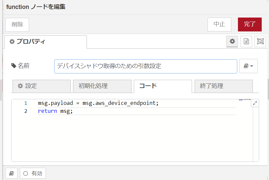Open node help book icon in footer
This screenshot has height=180, width=269.
coord(12,173)
